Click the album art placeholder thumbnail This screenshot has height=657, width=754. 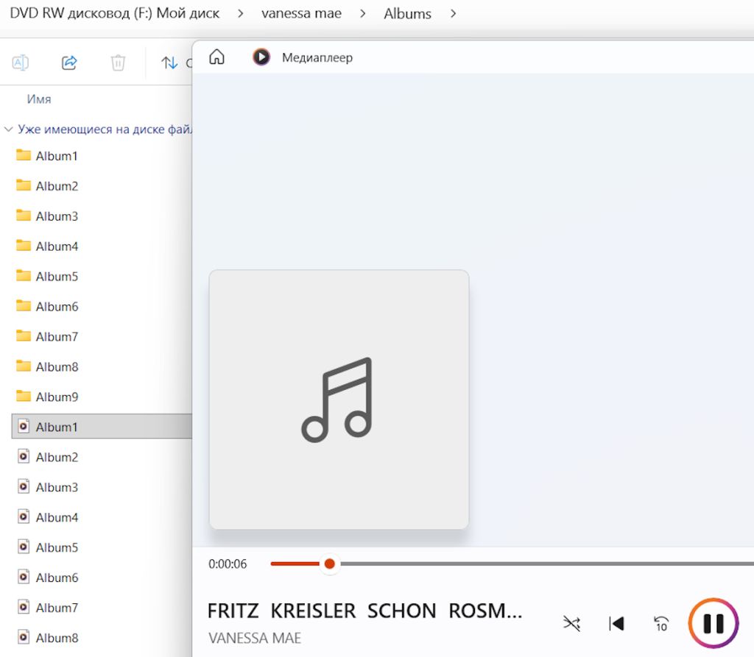click(339, 399)
